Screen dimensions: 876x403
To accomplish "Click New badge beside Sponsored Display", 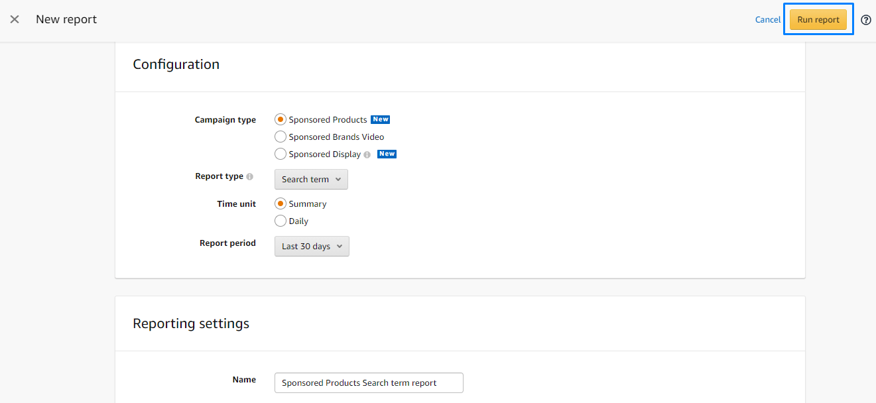I will coord(387,154).
